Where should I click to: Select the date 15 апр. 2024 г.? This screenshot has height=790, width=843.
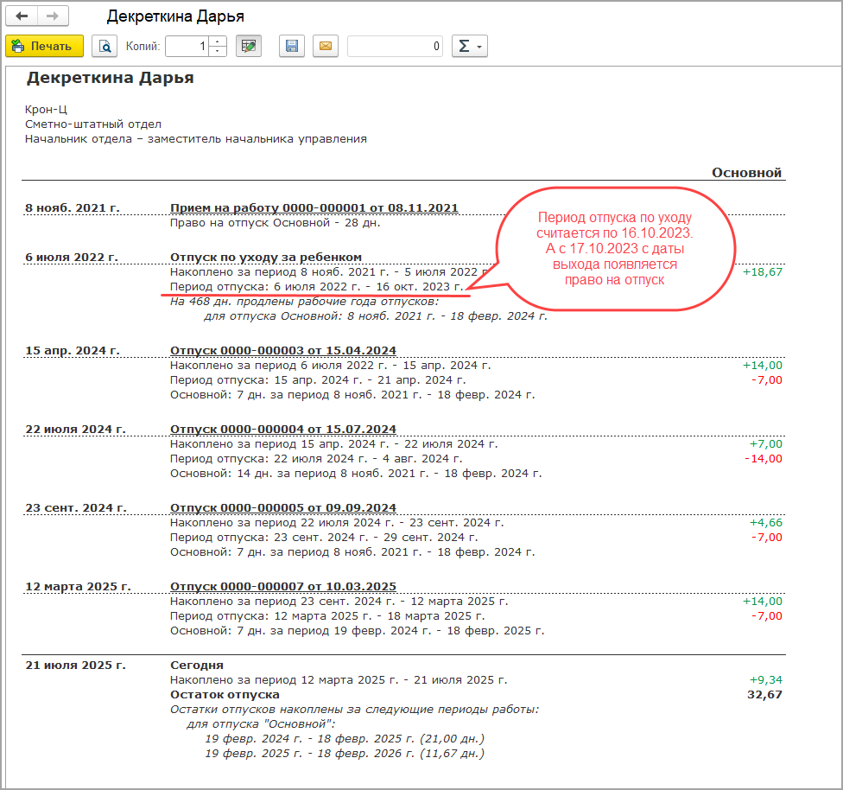click(73, 350)
